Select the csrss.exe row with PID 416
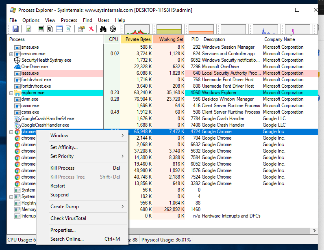Viewport: 324px width, 250px height. tap(162, 106)
